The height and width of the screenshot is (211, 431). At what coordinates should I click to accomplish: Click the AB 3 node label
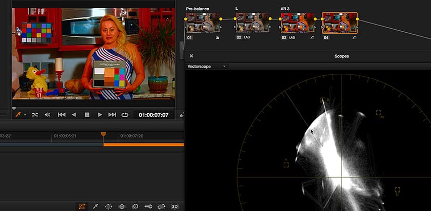click(x=285, y=9)
